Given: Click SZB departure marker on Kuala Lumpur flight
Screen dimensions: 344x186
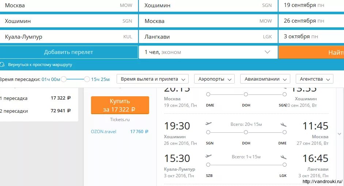Looking at the screenshot, I should [x=208, y=164].
